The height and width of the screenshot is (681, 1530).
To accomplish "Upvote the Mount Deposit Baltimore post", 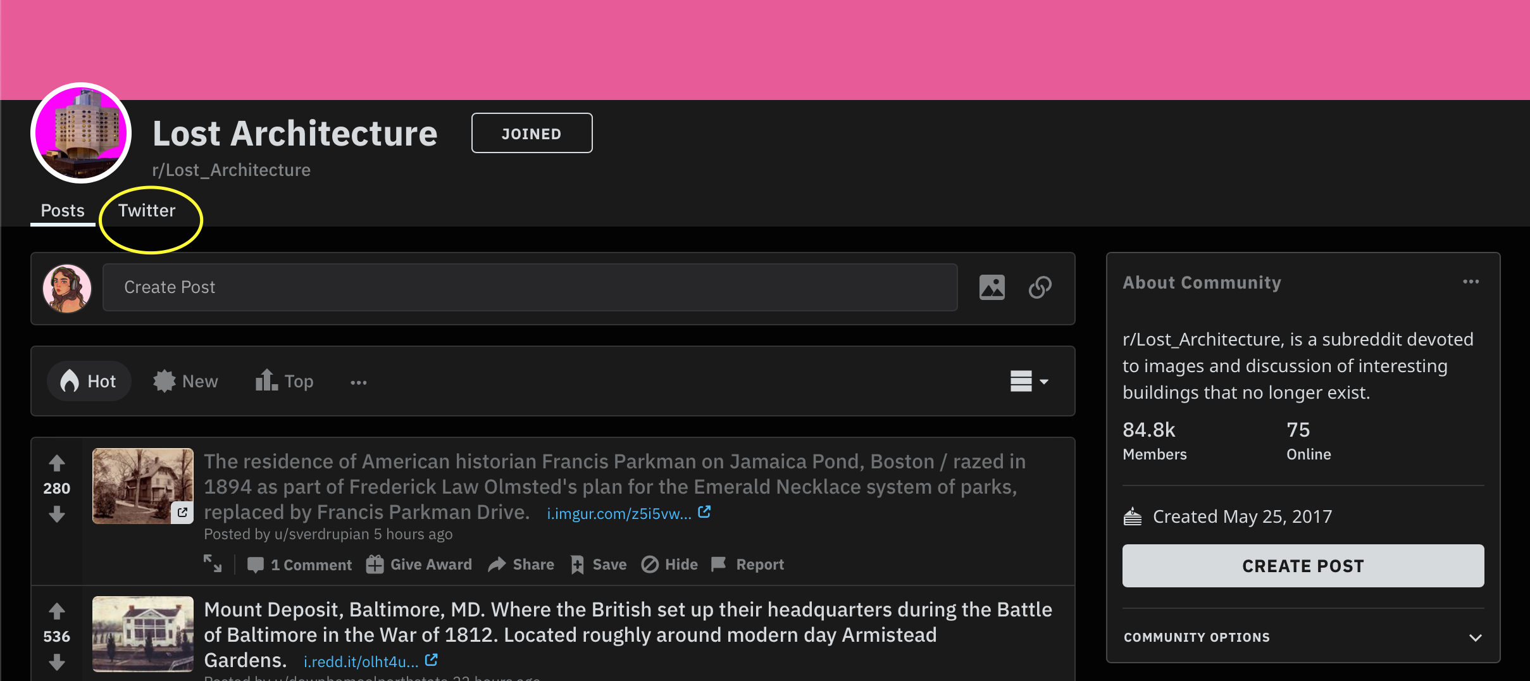I will (x=57, y=611).
